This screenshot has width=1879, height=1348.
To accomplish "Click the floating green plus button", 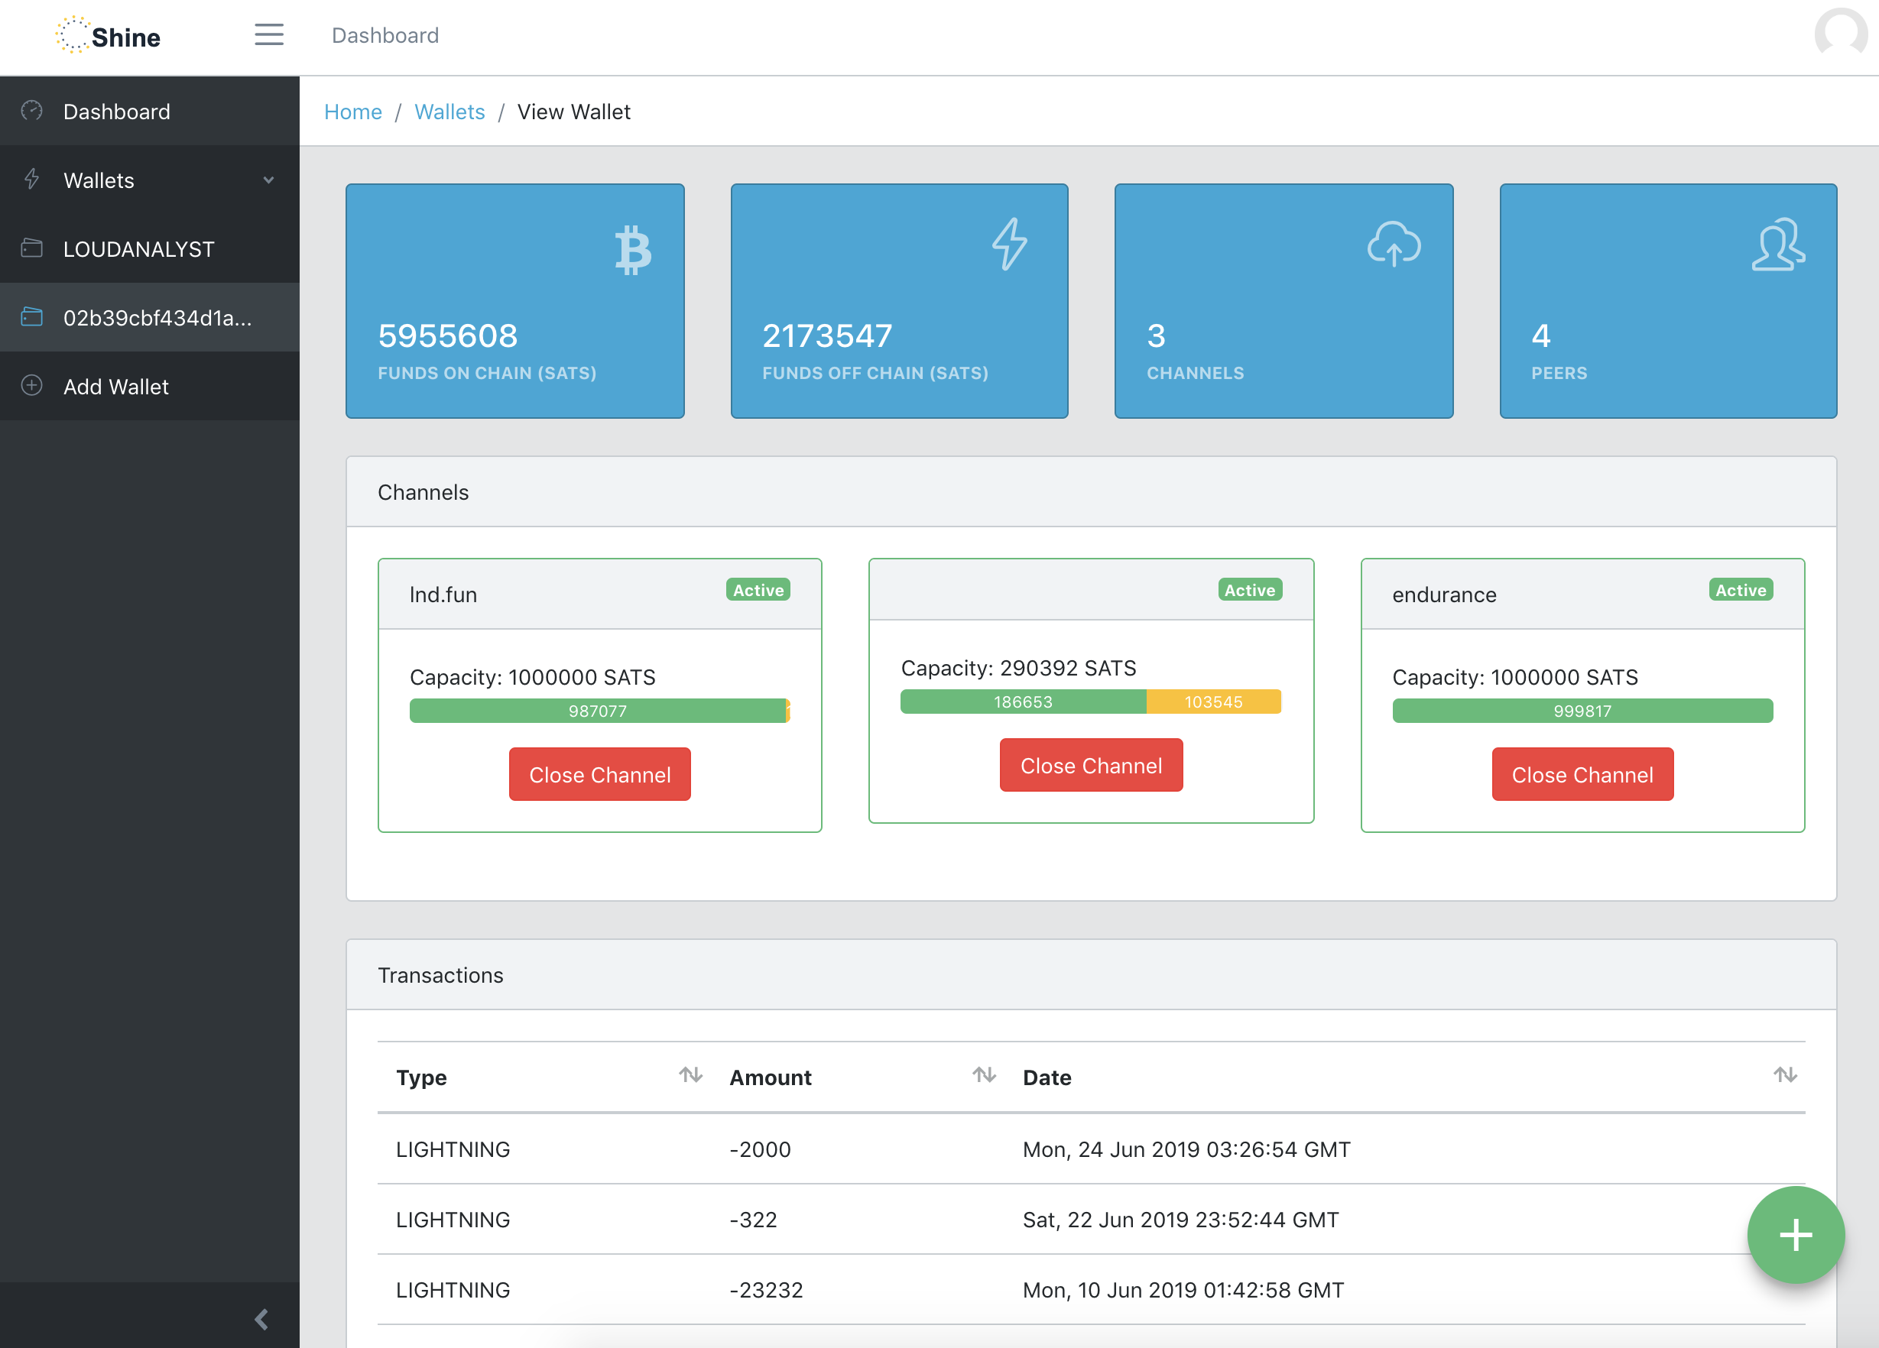I will tap(1794, 1235).
